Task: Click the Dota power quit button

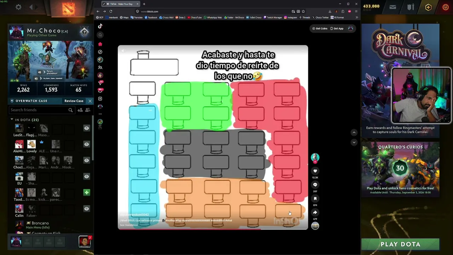Action: pyautogui.click(x=445, y=7)
